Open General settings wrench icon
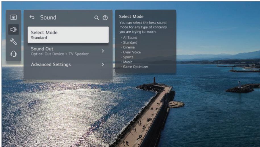260x147 pixels. [x=13, y=41]
